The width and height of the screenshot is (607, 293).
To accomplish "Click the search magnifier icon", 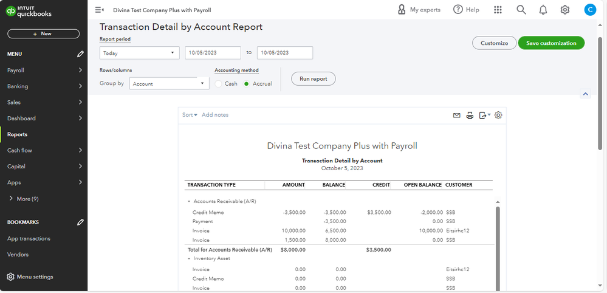I will pos(521,10).
